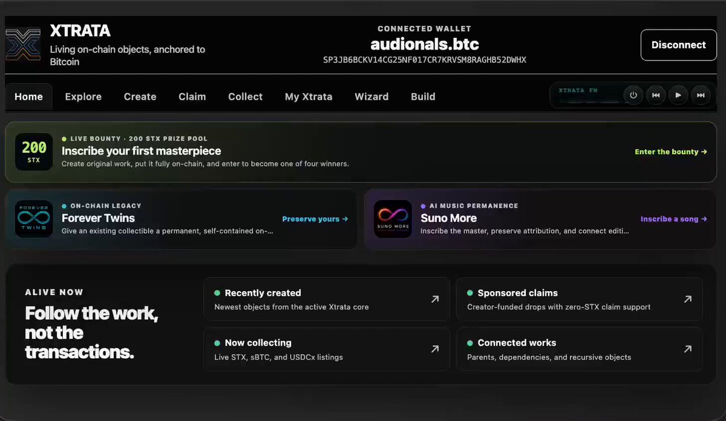Open the Wizard tab

[371, 97]
